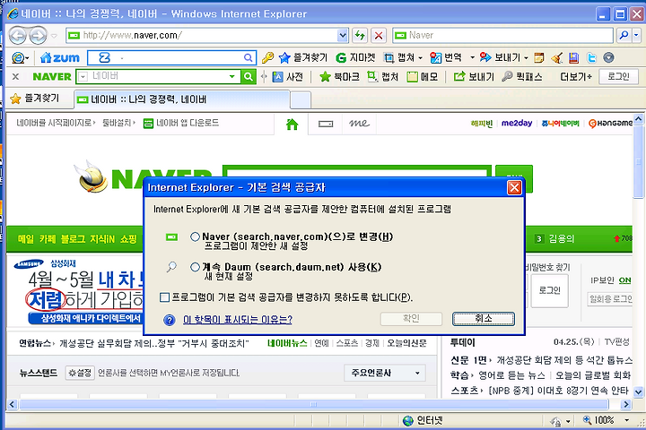The height and width of the screenshot is (430, 646).
Task: Click the browser Back arrow button
Action: pyautogui.click(x=18, y=36)
